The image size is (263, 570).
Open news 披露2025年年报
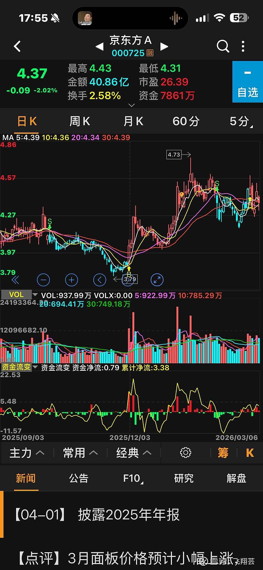pos(131,515)
